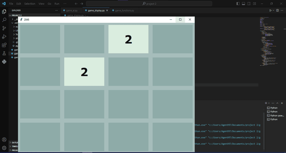Viewport: 286px width, 153px height.
Task: Open the Testing flask icon view
Action: click(4, 53)
